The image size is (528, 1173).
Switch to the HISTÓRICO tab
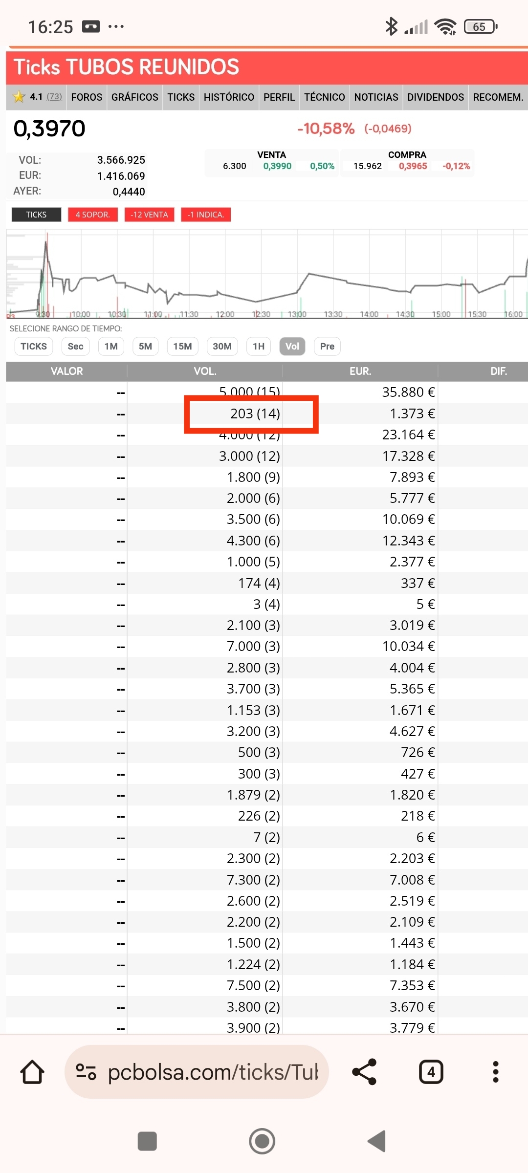229,97
